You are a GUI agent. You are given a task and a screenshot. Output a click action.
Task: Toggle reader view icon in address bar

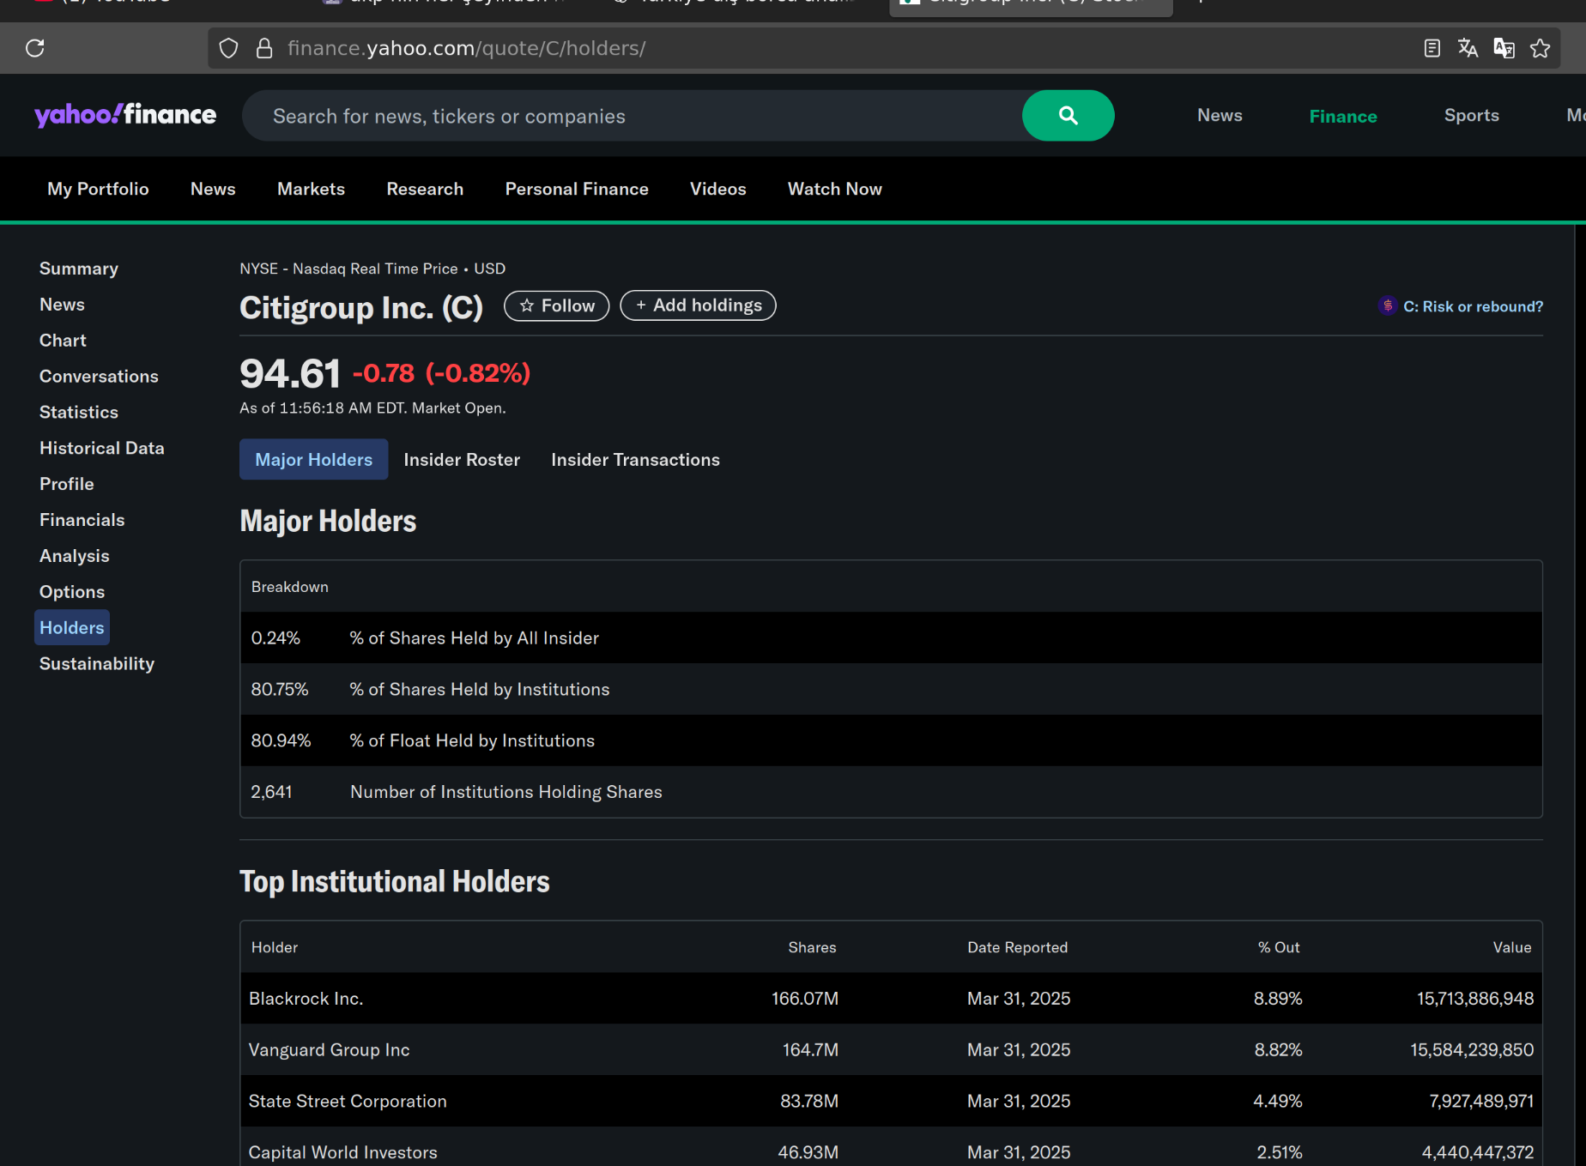point(1432,48)
